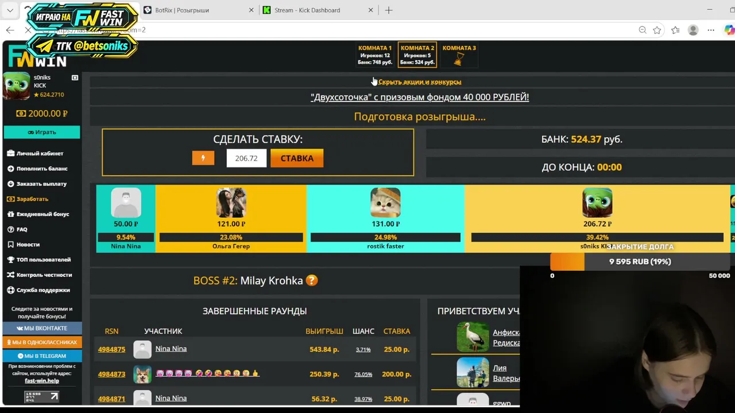735x413 pixels.
Task: Open the Двухсоточка 40 000 рублей promo link
Action: tap(420, 97)
